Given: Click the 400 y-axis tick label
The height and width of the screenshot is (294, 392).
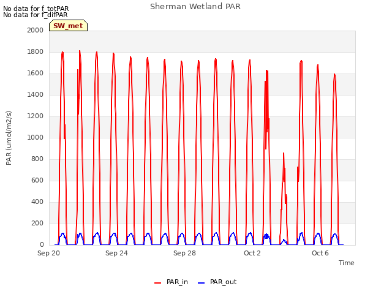Looking at the screenshot, I should point(37,202).
